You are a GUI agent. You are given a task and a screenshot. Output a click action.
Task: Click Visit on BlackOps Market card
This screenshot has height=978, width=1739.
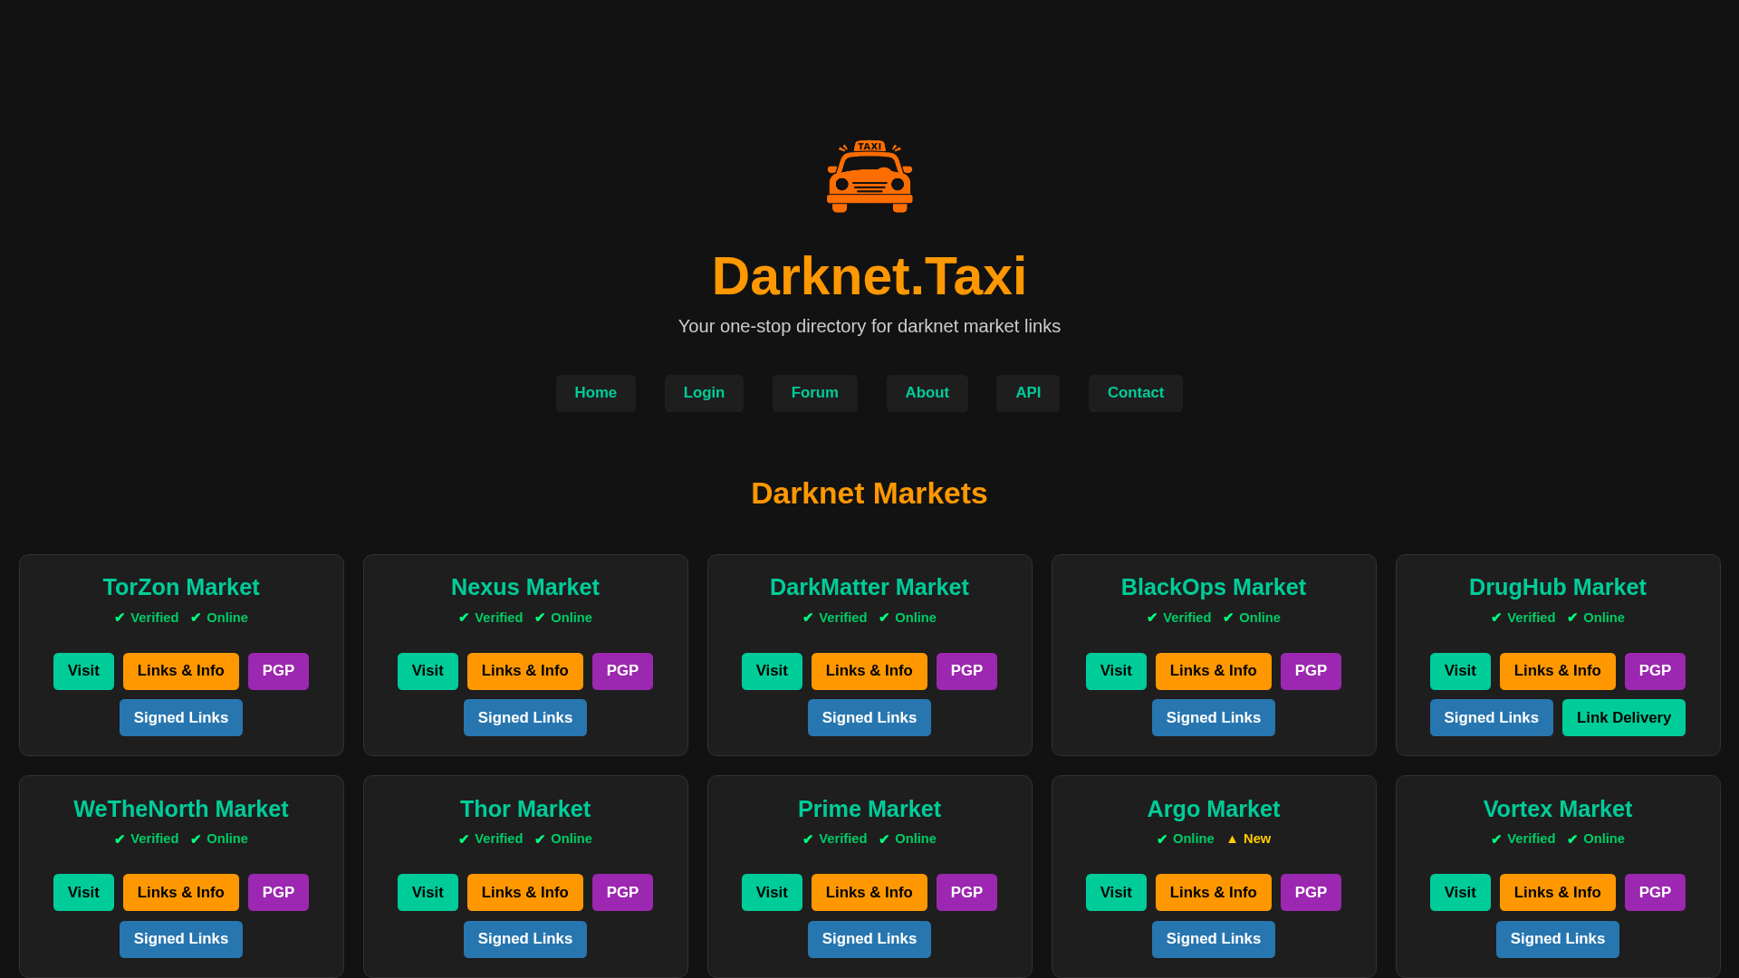click(x=1116, y=671)
